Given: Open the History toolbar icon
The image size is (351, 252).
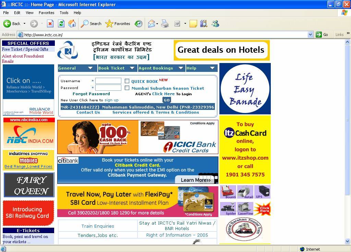Looking at the screenshot, I should 138,24.
